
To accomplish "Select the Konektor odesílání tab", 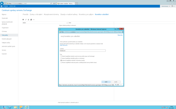I will [102, 14].
